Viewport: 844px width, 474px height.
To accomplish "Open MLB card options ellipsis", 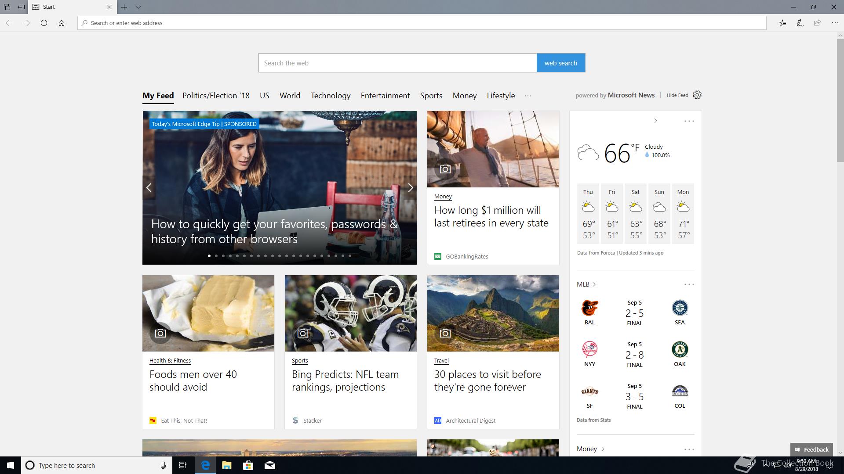I will tap(689, 284).
